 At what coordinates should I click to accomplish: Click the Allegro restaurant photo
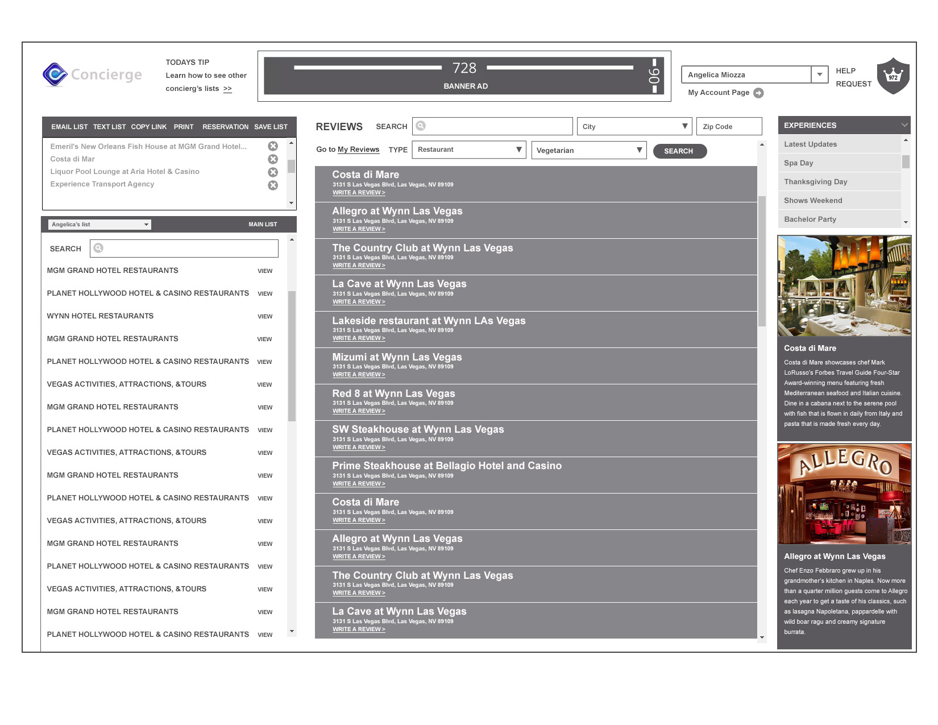(x=844, y=494)
